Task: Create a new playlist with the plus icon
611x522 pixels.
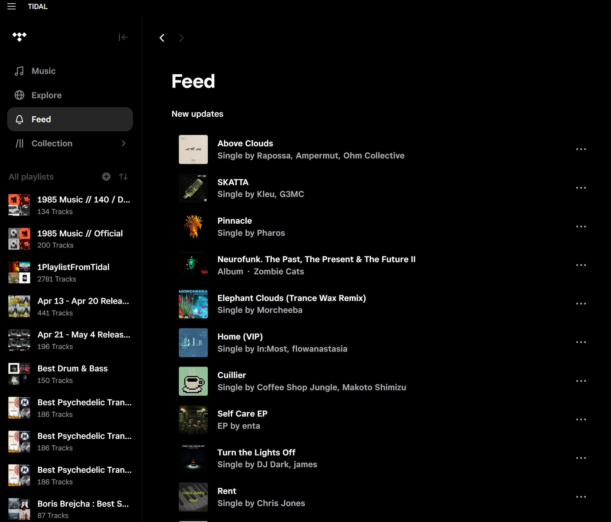Action: tap(106, 177)
